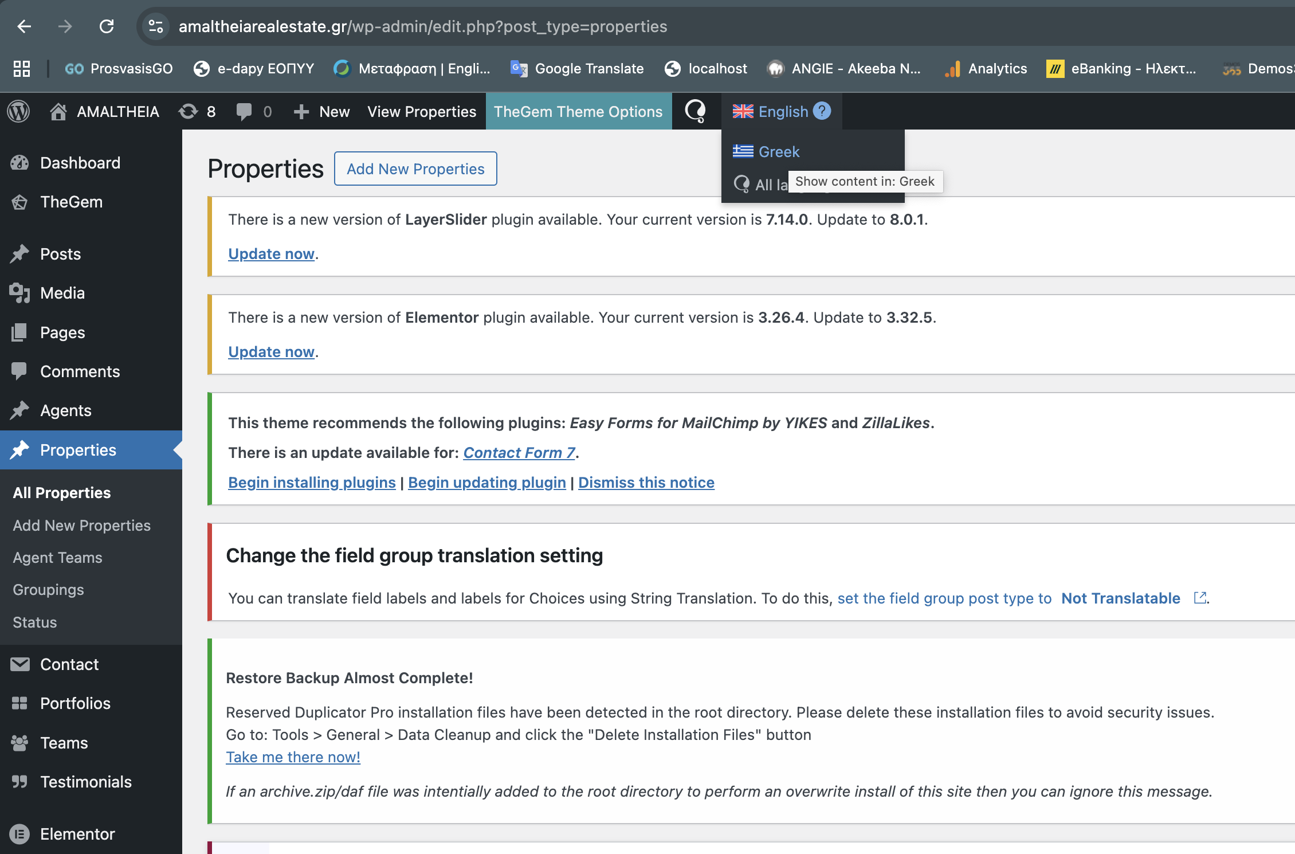This screenshot has width=1295, height=854.
Task: Open Agent Teams submenu item
Action: (x=57, y=558)
